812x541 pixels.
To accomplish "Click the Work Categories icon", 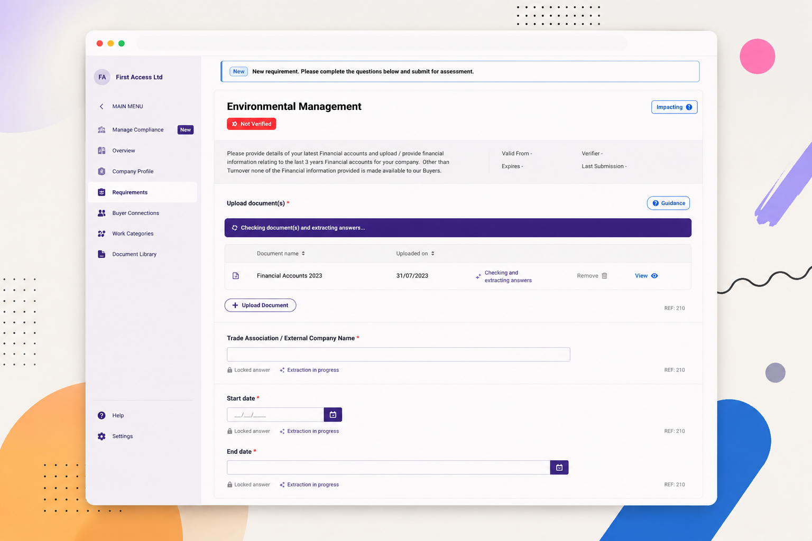I will click(x=101, y=234).
